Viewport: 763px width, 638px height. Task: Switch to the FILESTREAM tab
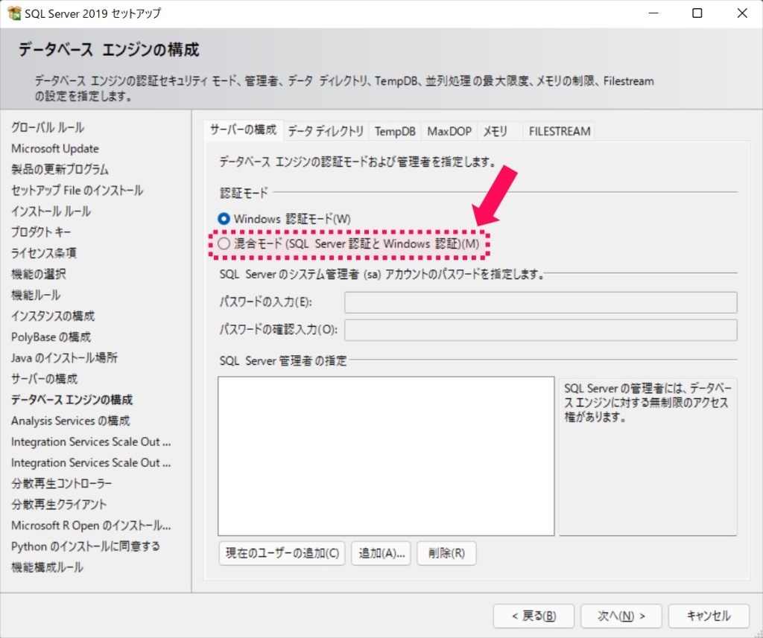pos(559,131)
